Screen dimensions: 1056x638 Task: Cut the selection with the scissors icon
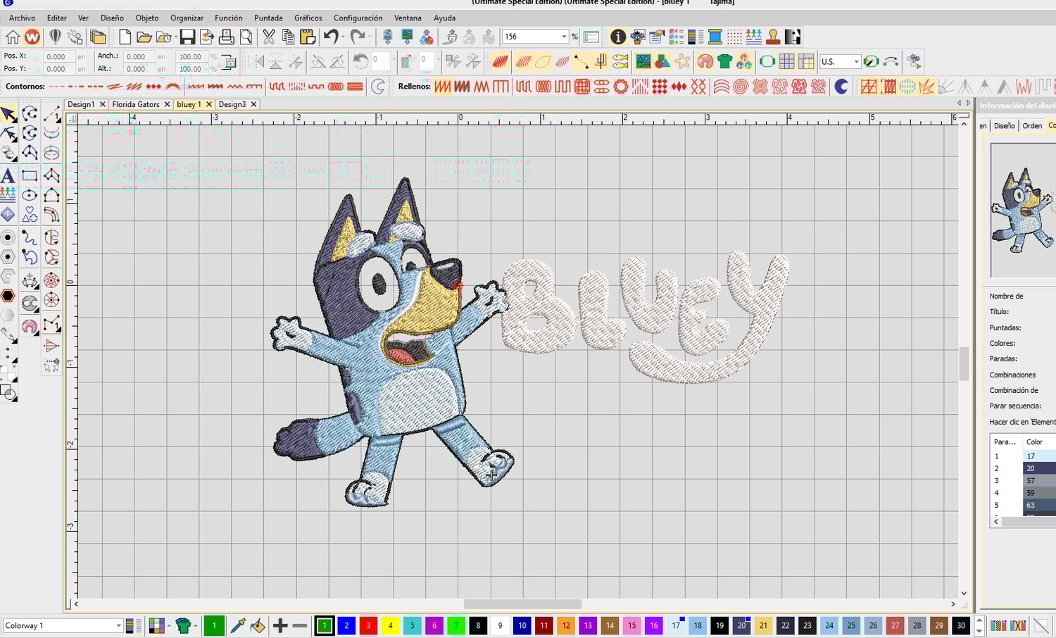tap(269, 37)
